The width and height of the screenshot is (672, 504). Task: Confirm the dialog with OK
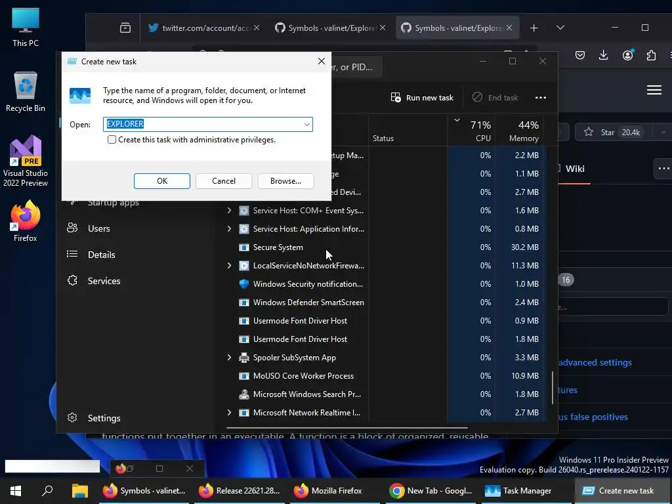tap(162, 181)
